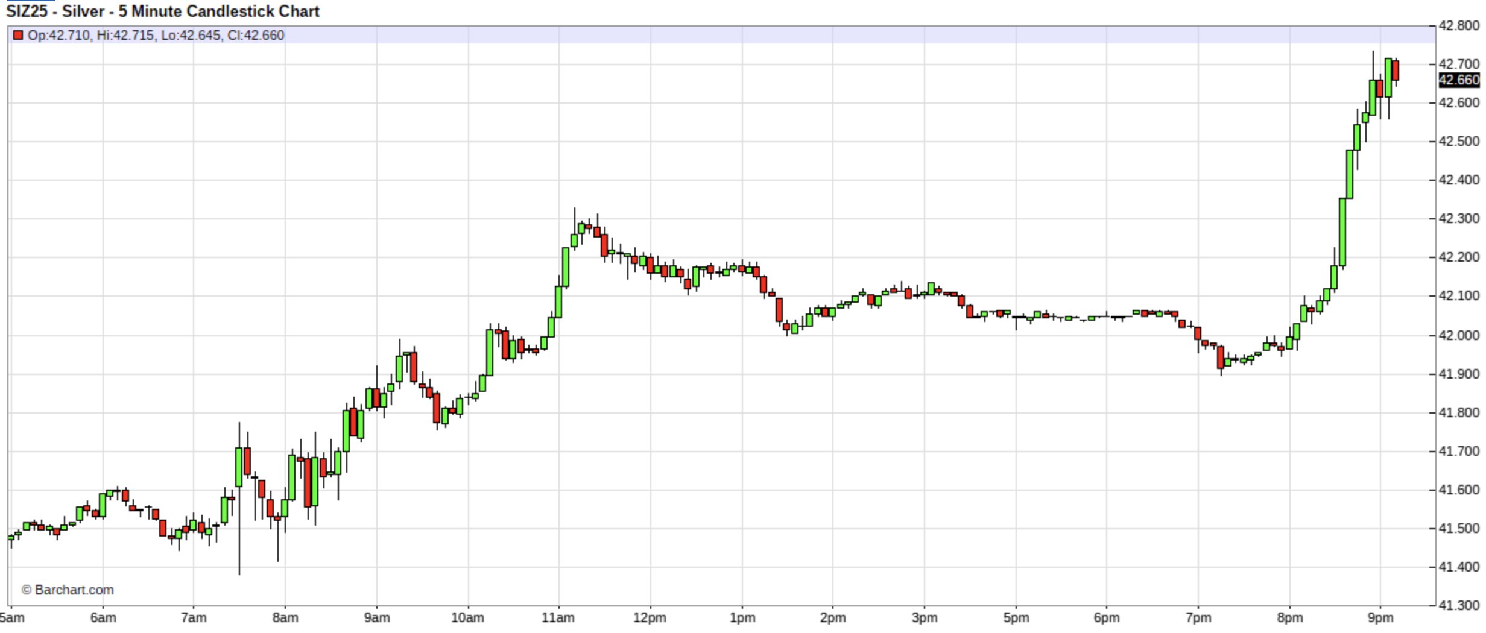Image resolution: width=1486 pixels, height=633 pixels.
Task: Click the 41.600 price axis label
Action: pyautogui.click(x=1459, y=490)
